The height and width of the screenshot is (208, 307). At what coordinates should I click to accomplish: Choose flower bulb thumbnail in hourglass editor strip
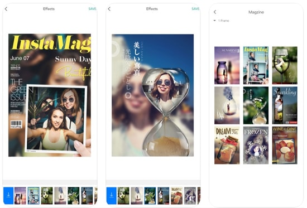(137, 196)
